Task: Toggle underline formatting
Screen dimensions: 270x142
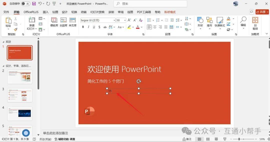Action: [94, 27]
